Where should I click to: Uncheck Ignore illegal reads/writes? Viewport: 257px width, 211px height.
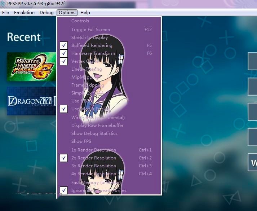click(x=109, y=190)
